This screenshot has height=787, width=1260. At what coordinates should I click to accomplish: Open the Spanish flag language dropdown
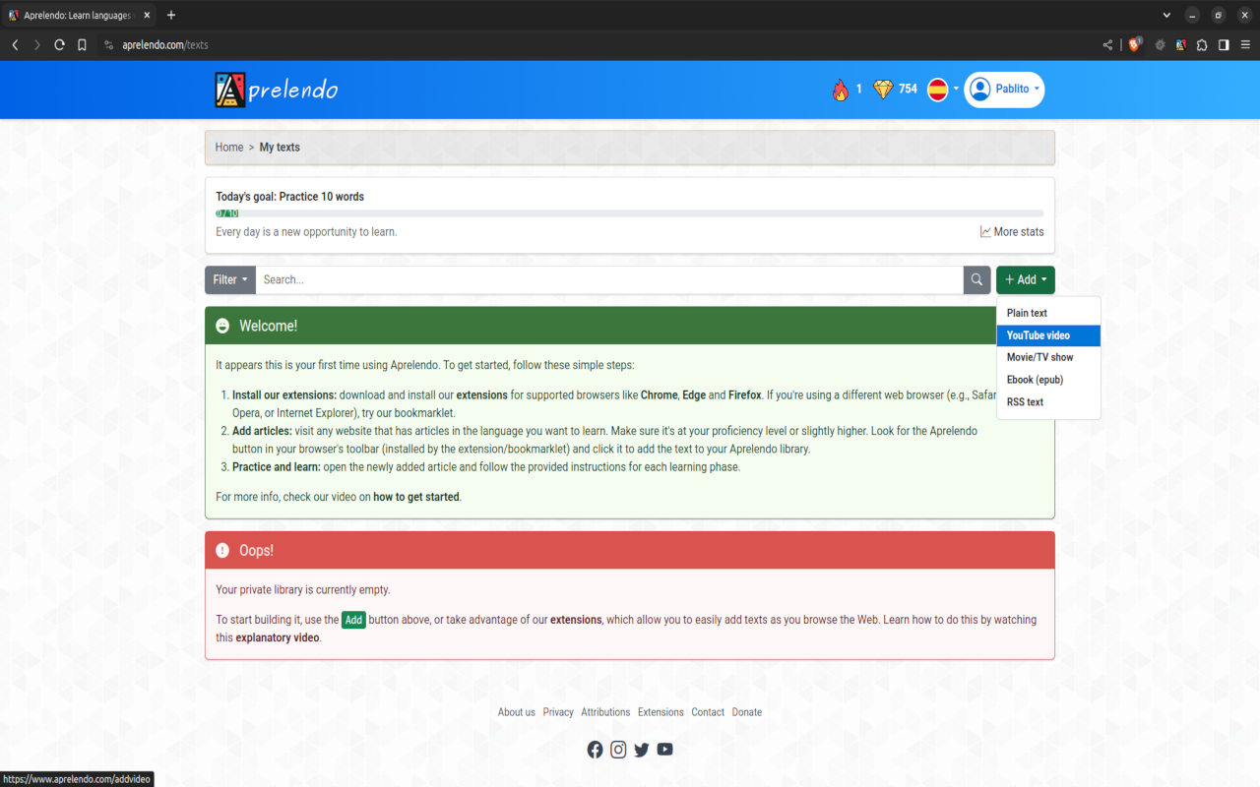pyautogui.click(x=942, y=90)
